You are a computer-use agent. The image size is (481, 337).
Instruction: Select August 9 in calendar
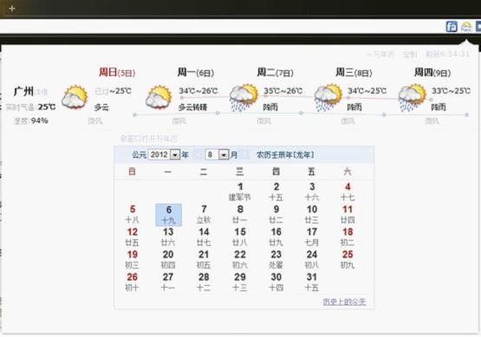coord(276,214)
